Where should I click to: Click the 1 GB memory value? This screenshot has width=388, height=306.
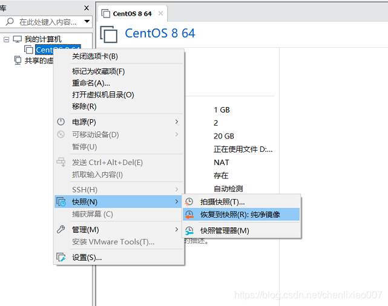tap(222, 109)
